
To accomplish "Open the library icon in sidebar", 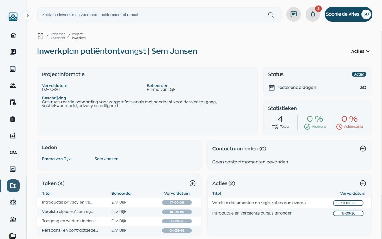I will (13, 52).
